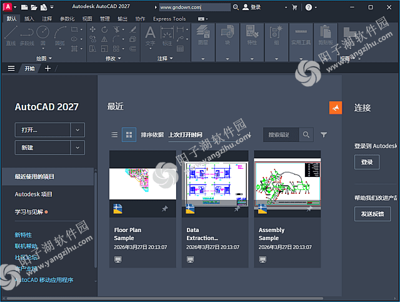Expand the Open (打开) dropdown arrow
This screenshot has height=302, width=400.
tap(77, 130)
